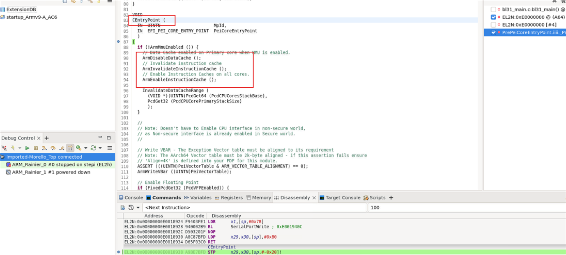Add new view with plus beside Debug Control
The image size is (566, 255).
(46, 138)
